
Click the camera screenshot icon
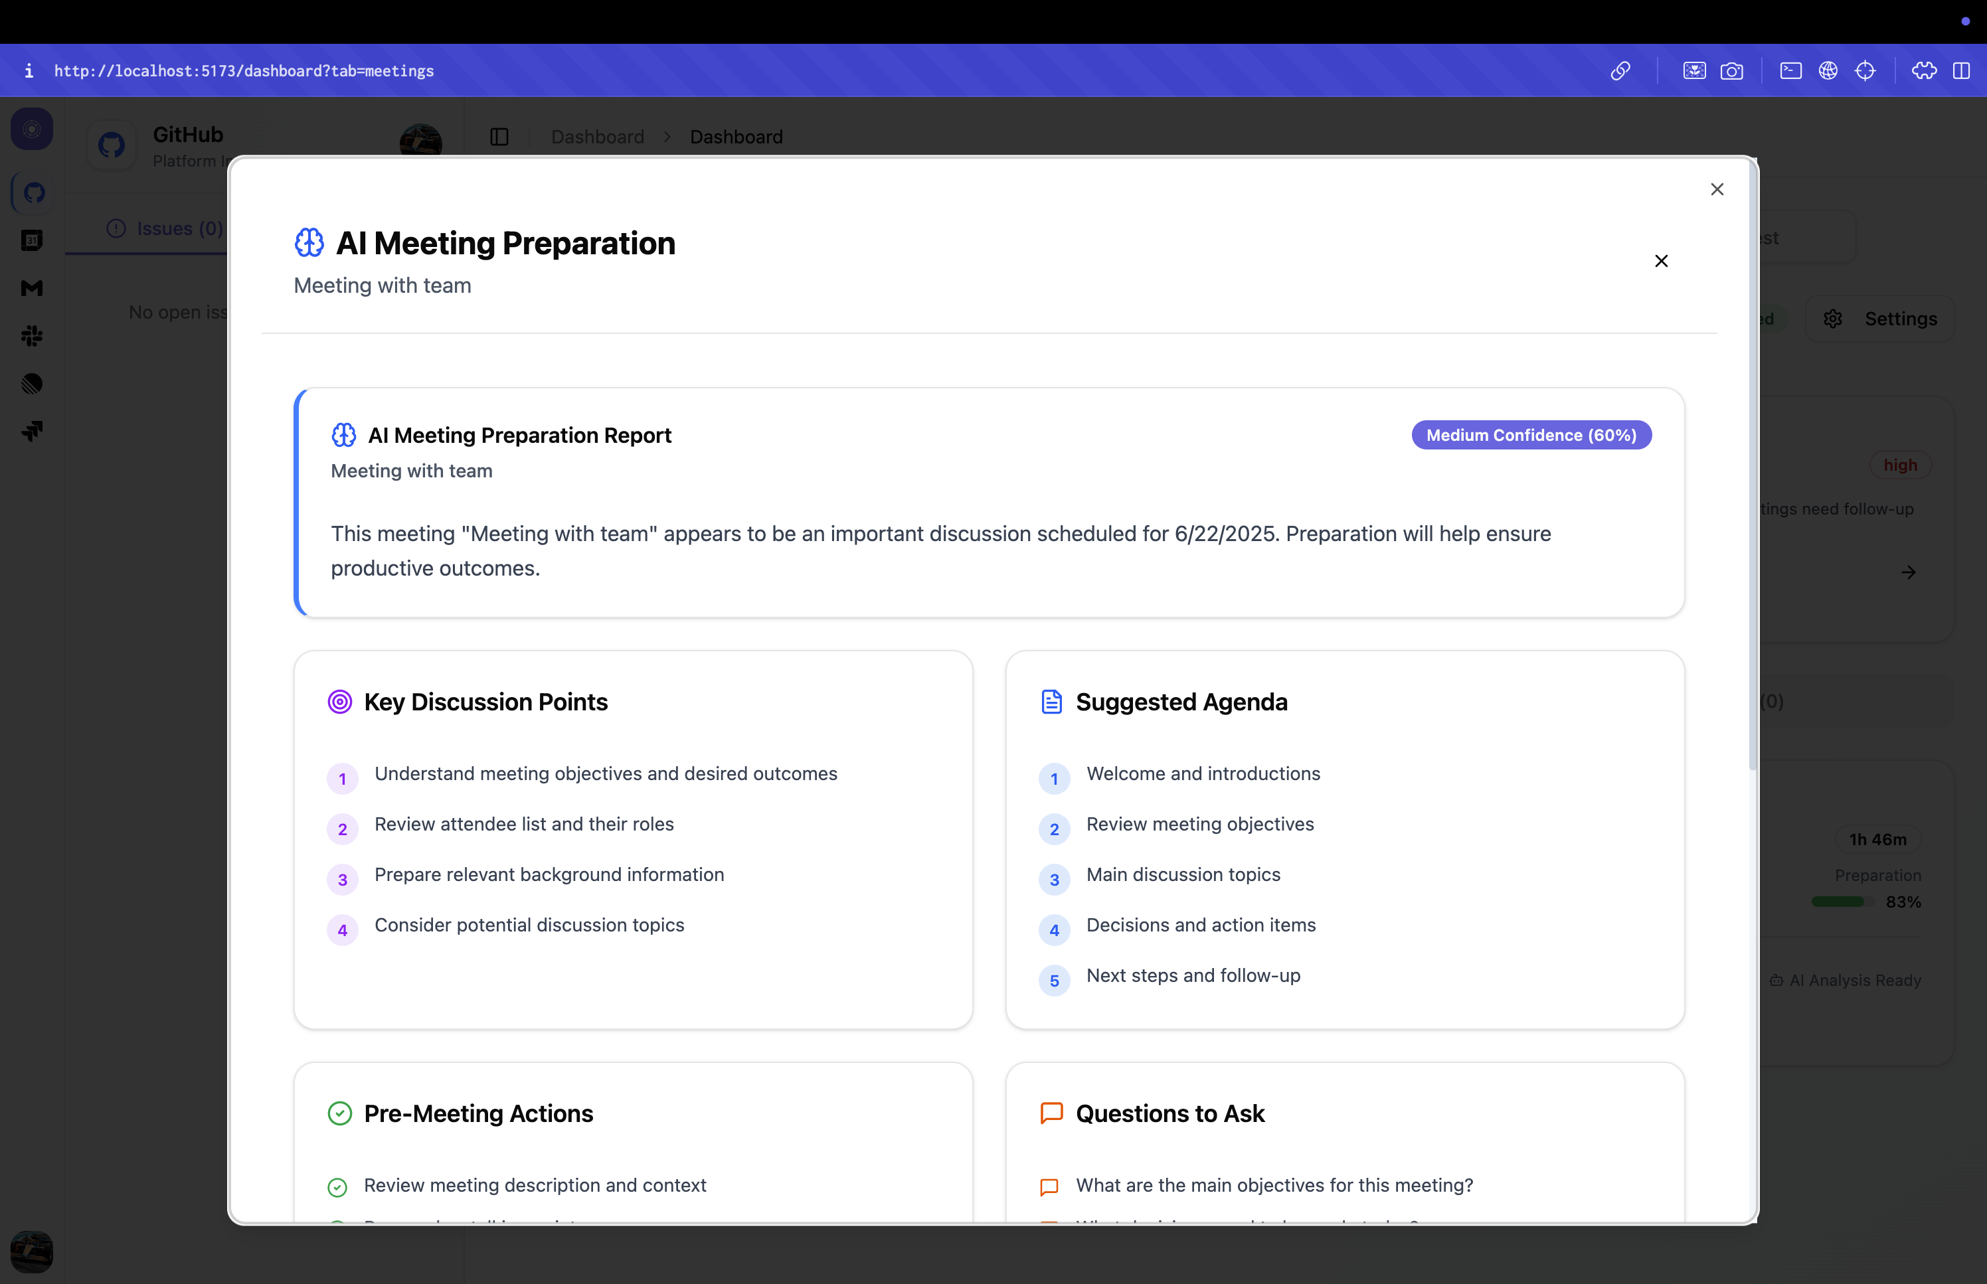[x=1731, y=71]
